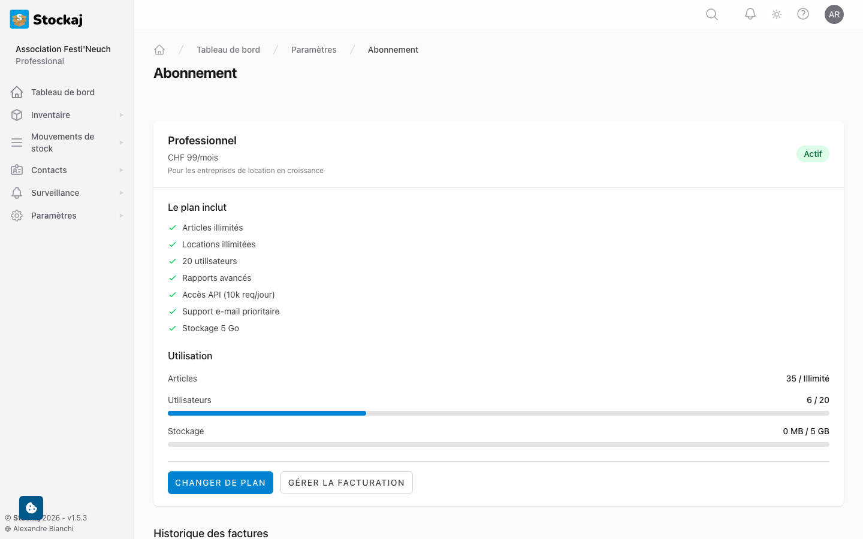Click the Locations illimitées checkmark icon
The width and height of the screenshot is (863, 539).
coord(173,244)
